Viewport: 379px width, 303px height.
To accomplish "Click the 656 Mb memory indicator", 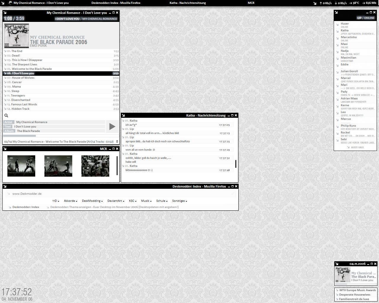I will pos(369,3).
